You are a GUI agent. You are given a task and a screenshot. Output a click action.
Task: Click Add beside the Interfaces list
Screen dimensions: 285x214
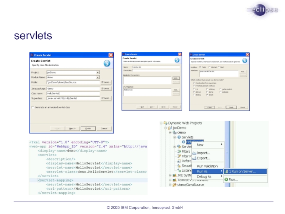[x=243, y=72]
